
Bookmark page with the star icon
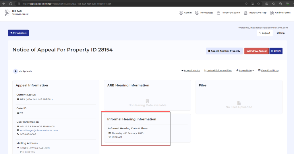(259, 3)
